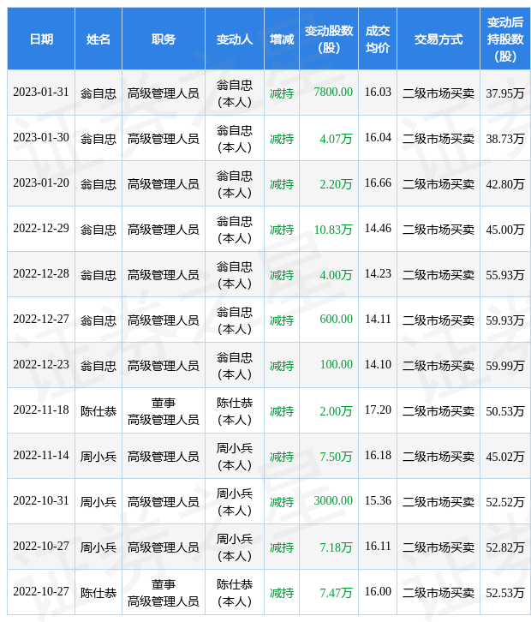Select the 2022-12-29 date cell

click(x=41, y=229)
